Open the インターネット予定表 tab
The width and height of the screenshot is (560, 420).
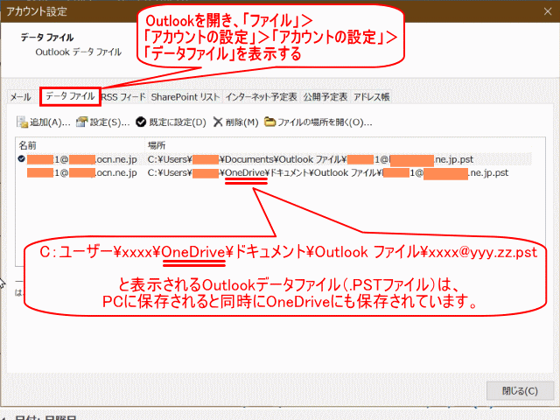point(261,97)
